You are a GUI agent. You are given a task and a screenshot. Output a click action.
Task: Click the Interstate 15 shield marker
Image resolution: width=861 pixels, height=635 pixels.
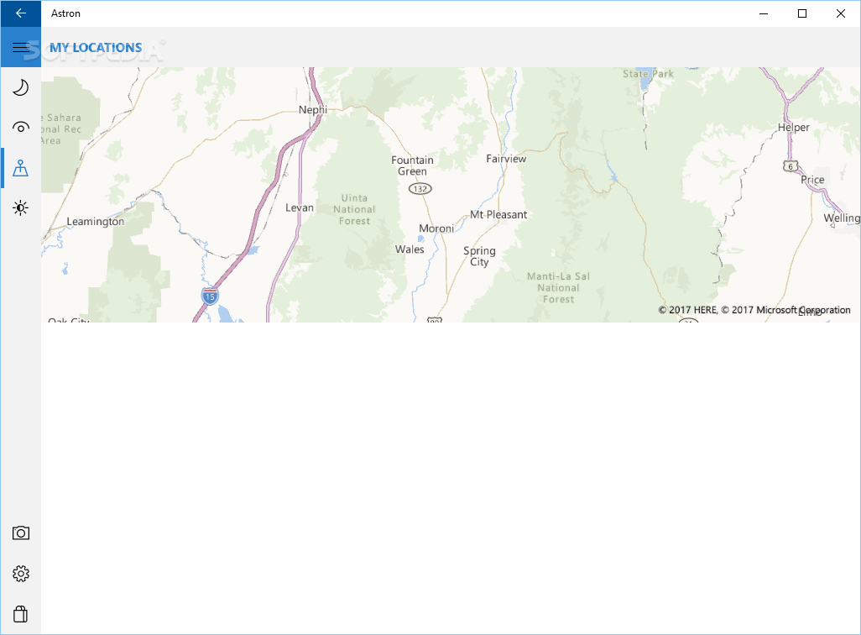(210, 297)
